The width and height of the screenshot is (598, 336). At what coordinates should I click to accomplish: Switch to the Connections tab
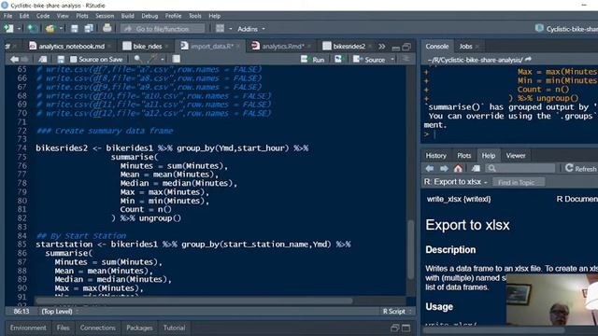[x=97, y=328]
